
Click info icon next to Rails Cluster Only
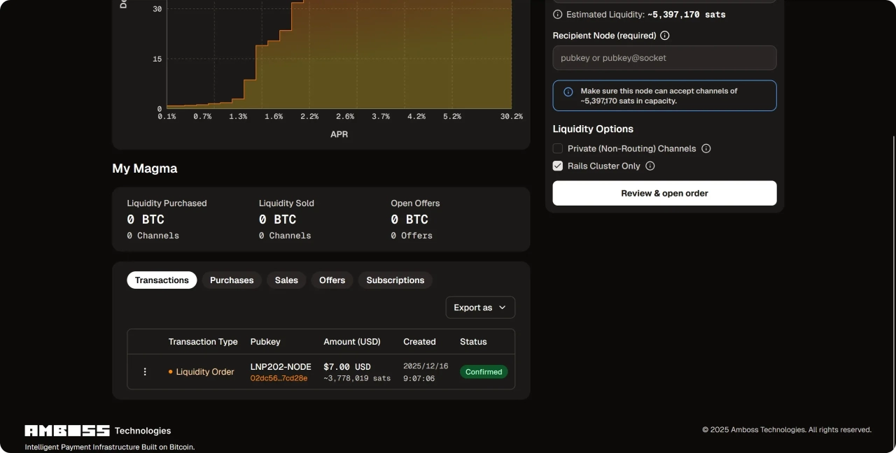(650, 166)
